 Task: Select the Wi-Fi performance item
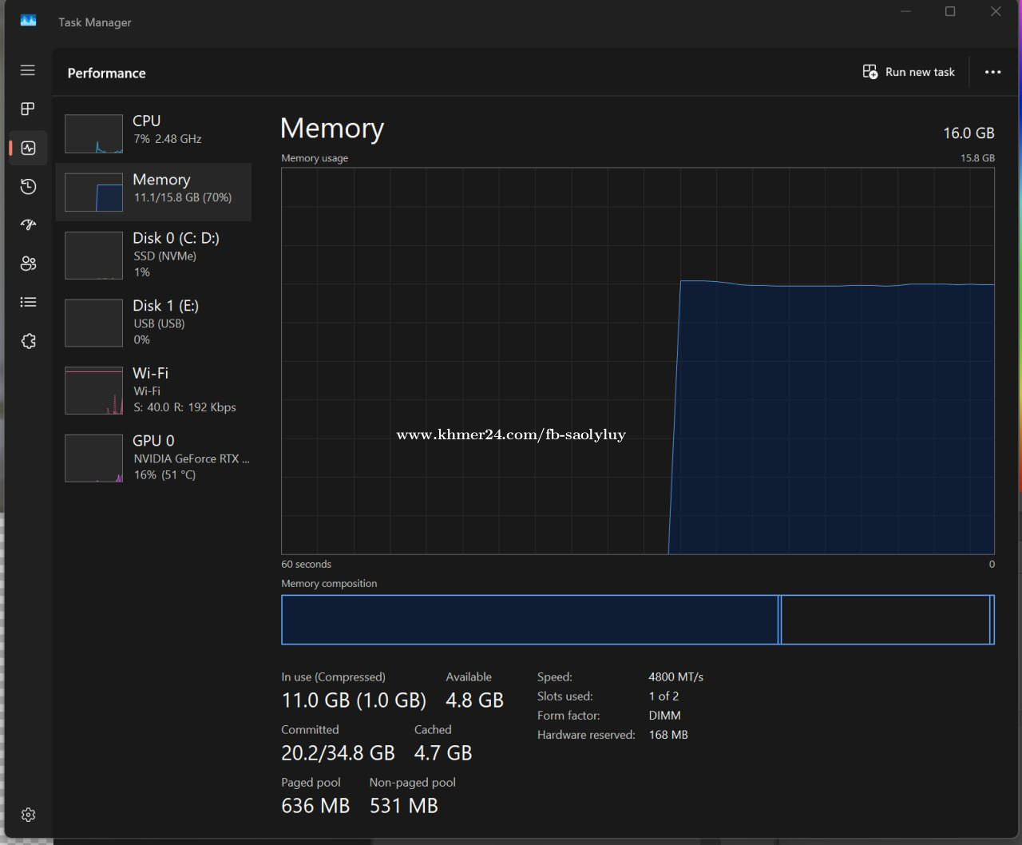point(153,390)
